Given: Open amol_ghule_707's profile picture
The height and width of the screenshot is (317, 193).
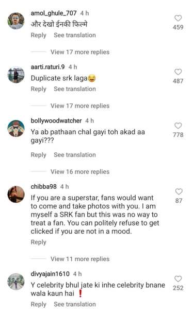Looking at the screenshot, I should 16,21.
